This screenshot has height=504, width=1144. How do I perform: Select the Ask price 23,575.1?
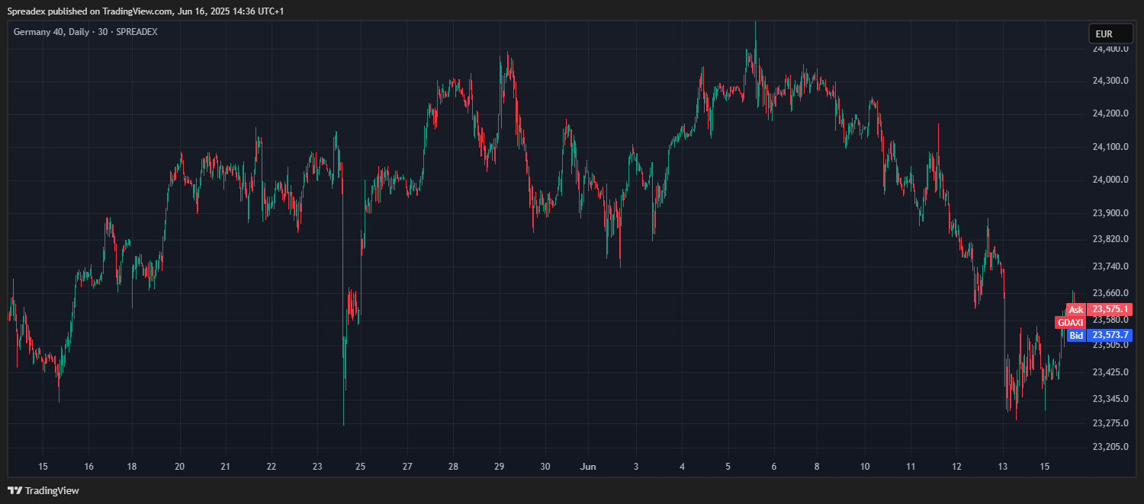tap(1110, 310)
